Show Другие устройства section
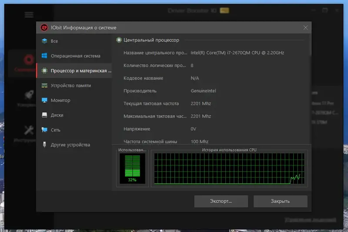Viewport: 348px width, 232px height. coord(74,145)
